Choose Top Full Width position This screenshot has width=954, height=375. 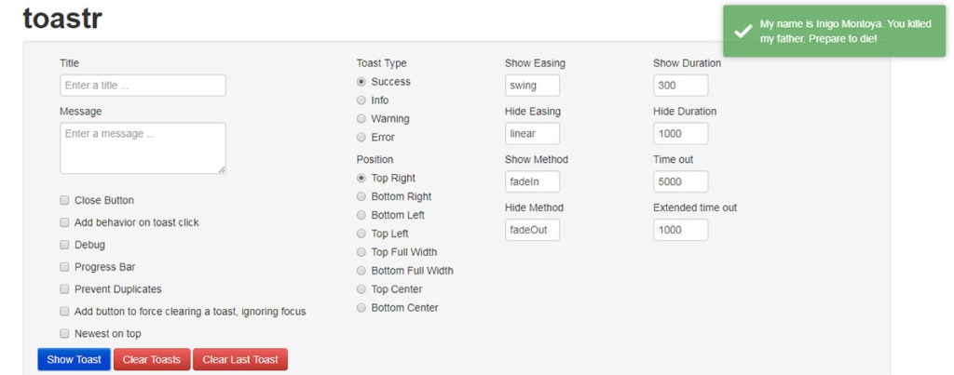point(361,252)
